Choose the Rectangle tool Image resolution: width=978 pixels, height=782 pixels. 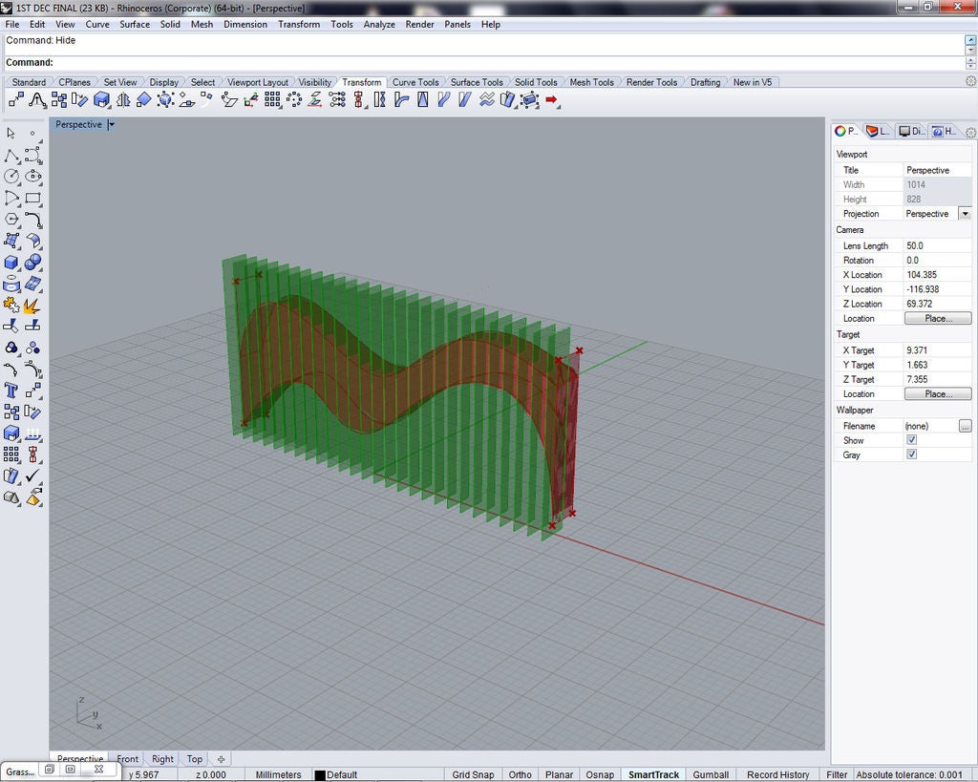[33, 199]
